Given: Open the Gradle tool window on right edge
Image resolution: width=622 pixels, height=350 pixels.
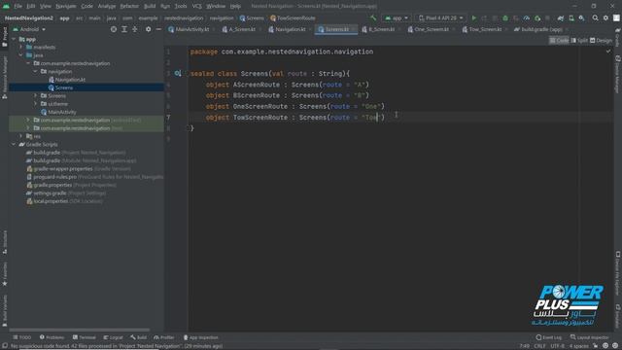Looking at the screenshot, I should tap(618, 37).
